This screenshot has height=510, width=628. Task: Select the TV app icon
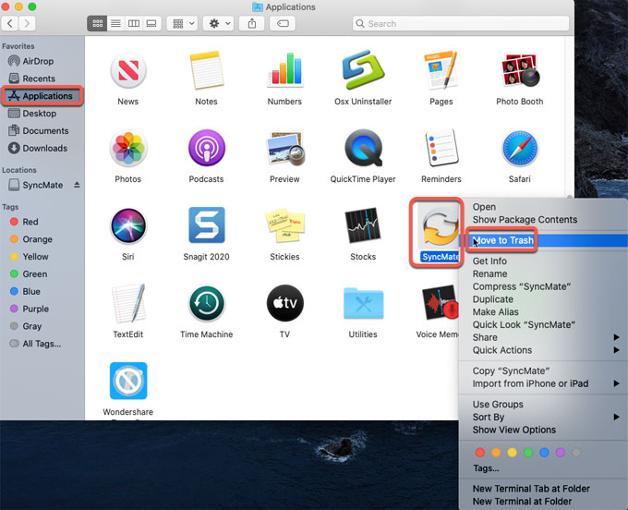pyautogui.click(x=284, y=303)
